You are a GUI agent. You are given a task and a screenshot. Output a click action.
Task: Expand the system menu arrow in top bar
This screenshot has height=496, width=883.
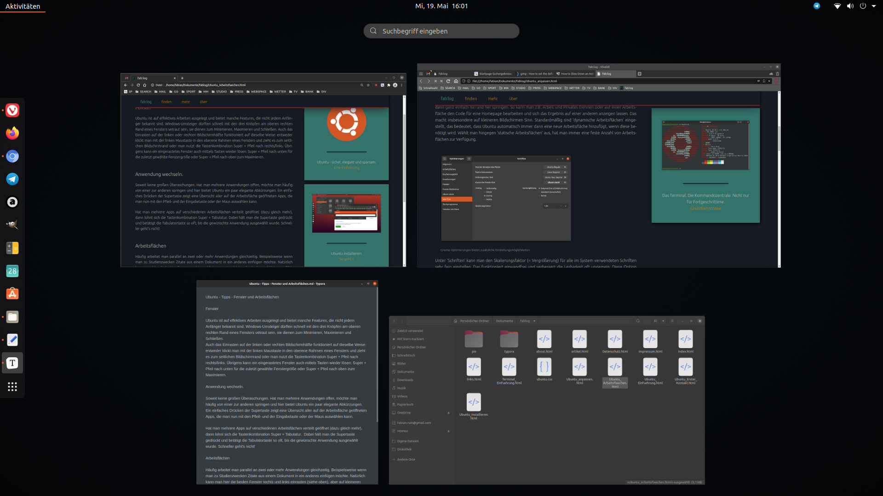pos(874,6)
